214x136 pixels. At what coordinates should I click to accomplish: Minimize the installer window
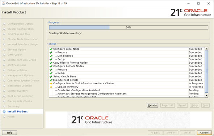189,3
